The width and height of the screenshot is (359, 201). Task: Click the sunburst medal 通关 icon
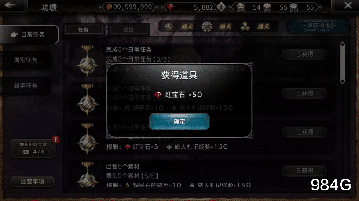207,26
